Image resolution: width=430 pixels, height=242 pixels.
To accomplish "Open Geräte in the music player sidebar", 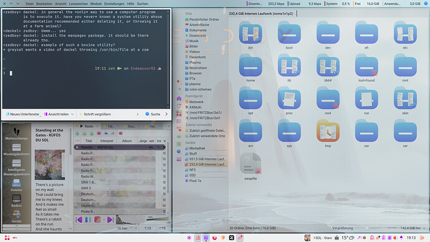I will 16,216.
